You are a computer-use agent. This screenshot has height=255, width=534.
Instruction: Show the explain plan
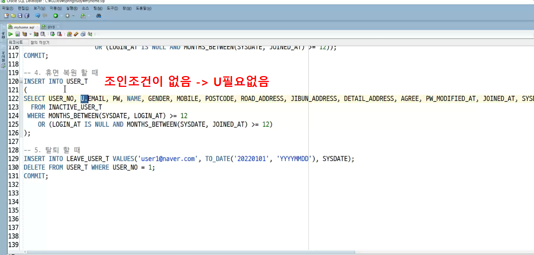pos(25,34)
